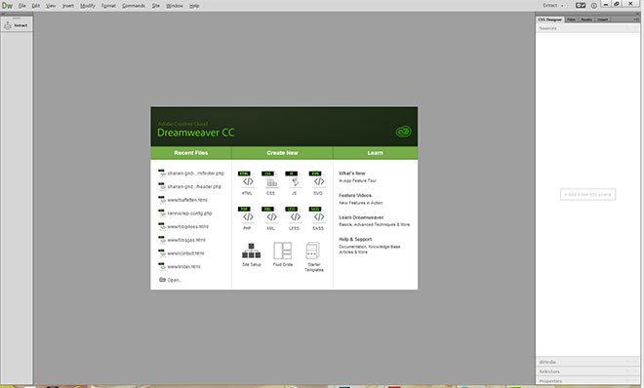Open the Extract workspace dropdown

553,5
